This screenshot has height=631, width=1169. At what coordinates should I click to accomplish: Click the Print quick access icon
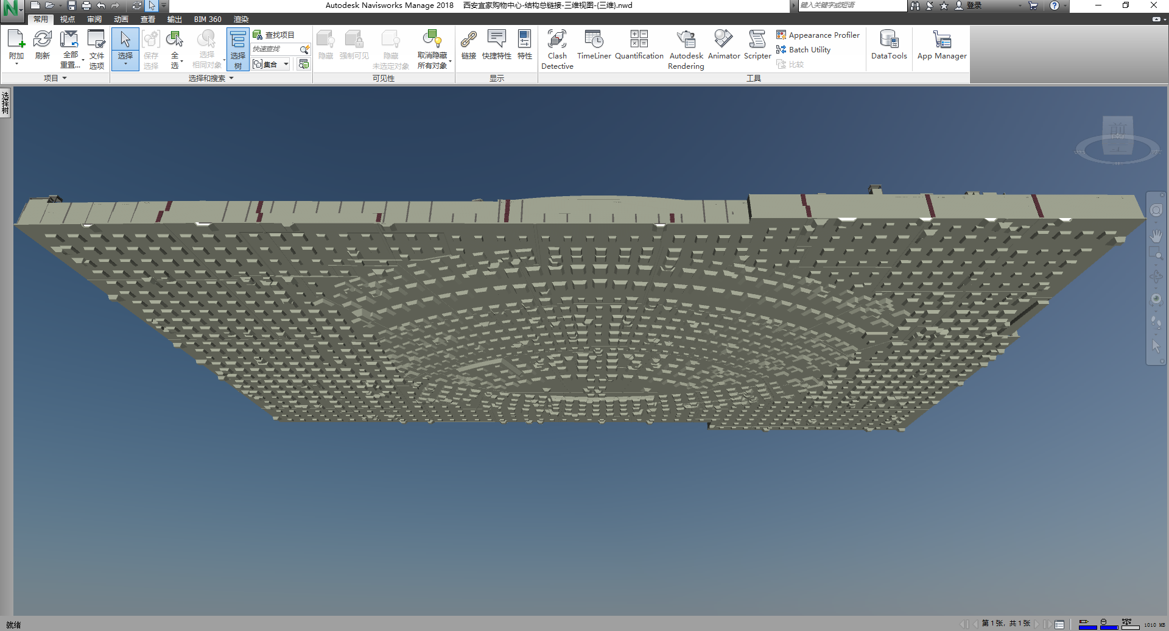point(86,5)
